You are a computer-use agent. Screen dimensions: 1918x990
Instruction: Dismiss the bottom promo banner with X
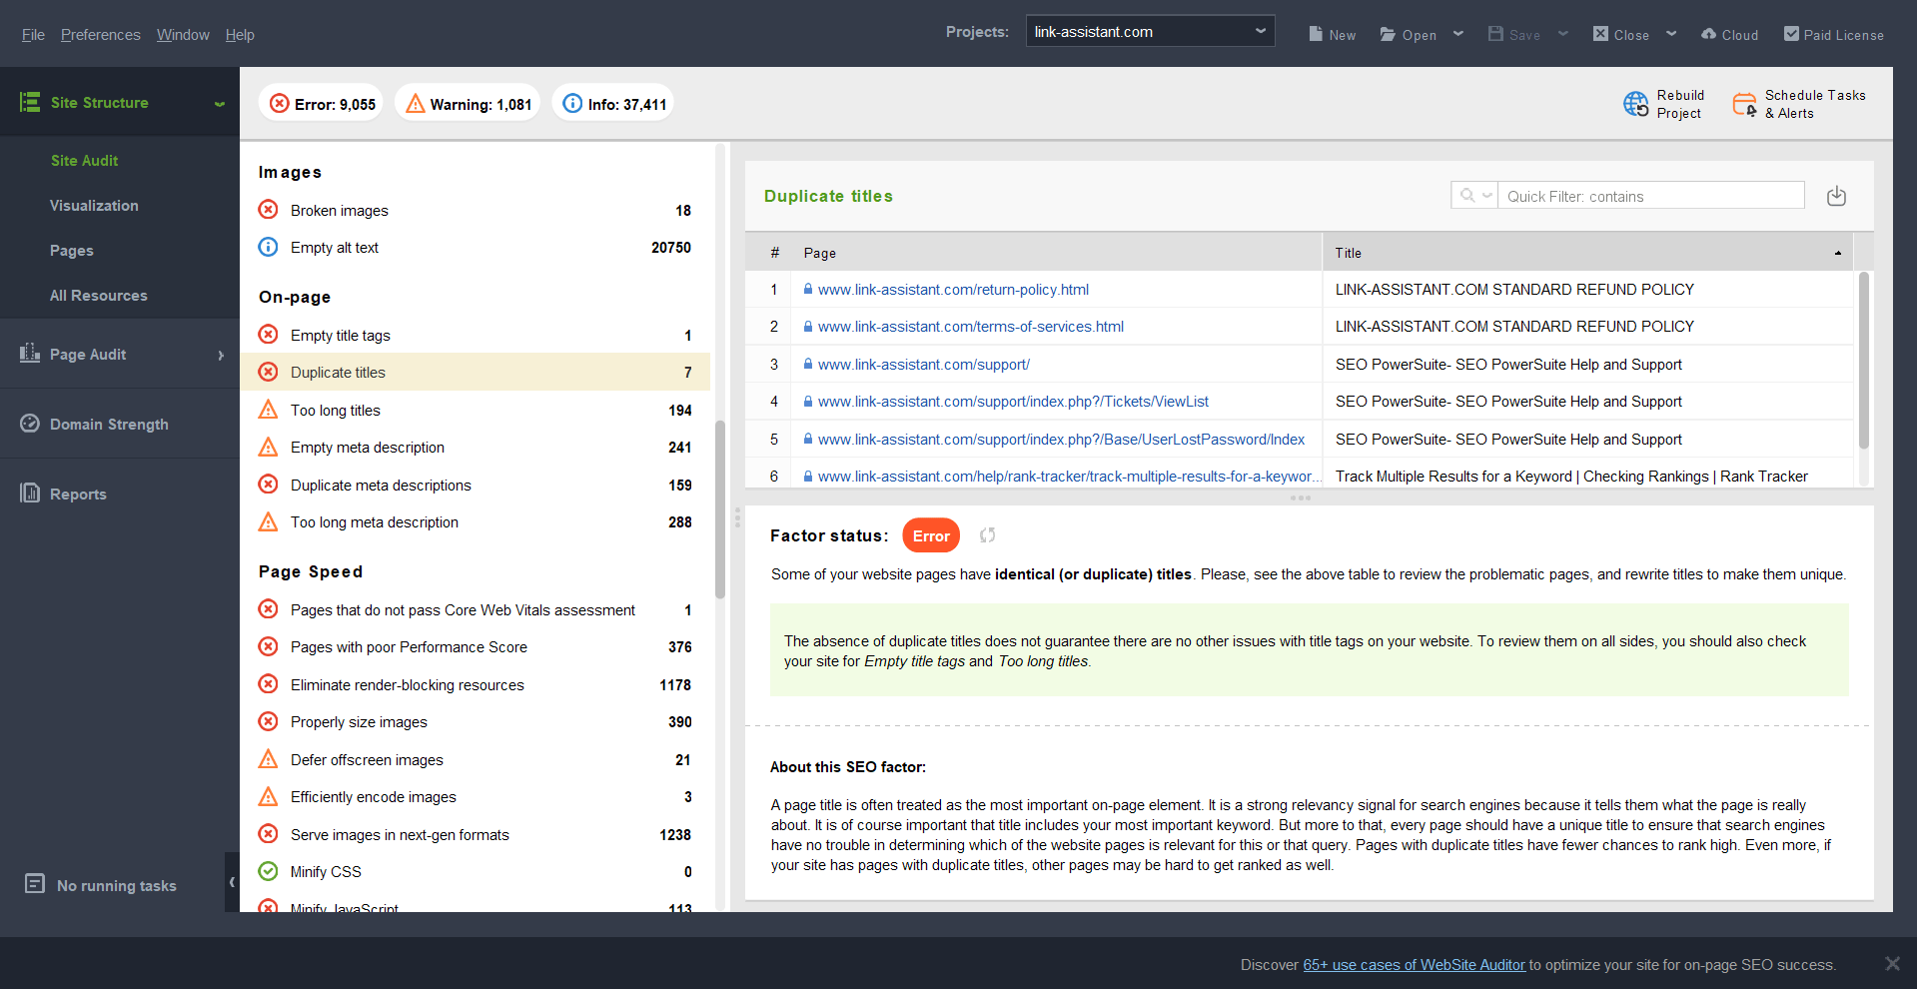click(x=1892, y=963)
